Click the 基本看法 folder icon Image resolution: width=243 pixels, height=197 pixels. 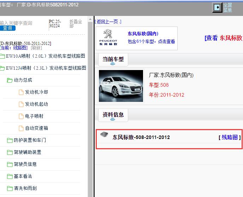[x=10, y=176]
